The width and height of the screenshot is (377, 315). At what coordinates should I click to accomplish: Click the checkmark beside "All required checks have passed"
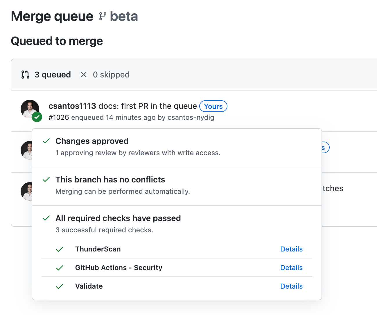click(46, 218)
